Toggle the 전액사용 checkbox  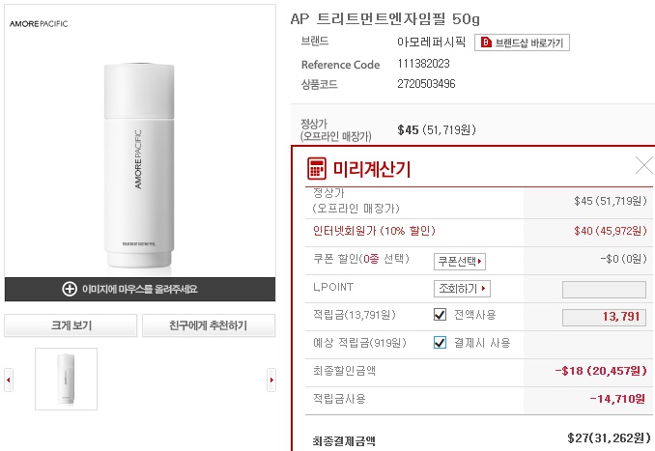point(441,315)
